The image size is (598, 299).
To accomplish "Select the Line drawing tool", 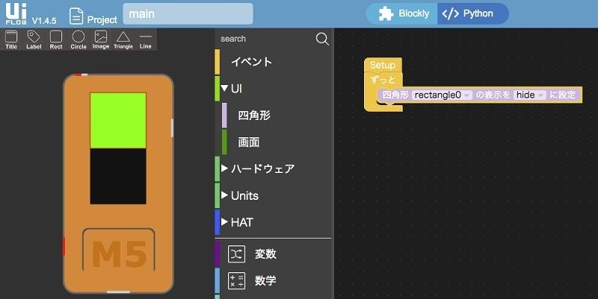I will (146, 40).
